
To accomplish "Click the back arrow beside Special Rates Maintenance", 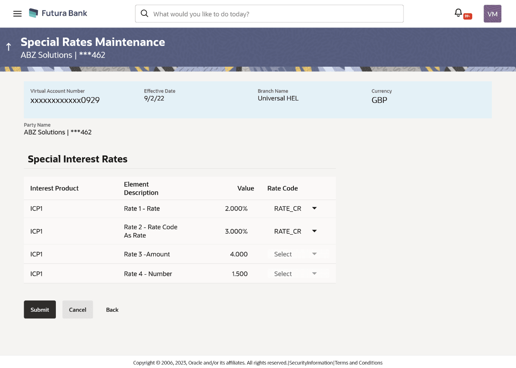I will [x=9, y=47].
